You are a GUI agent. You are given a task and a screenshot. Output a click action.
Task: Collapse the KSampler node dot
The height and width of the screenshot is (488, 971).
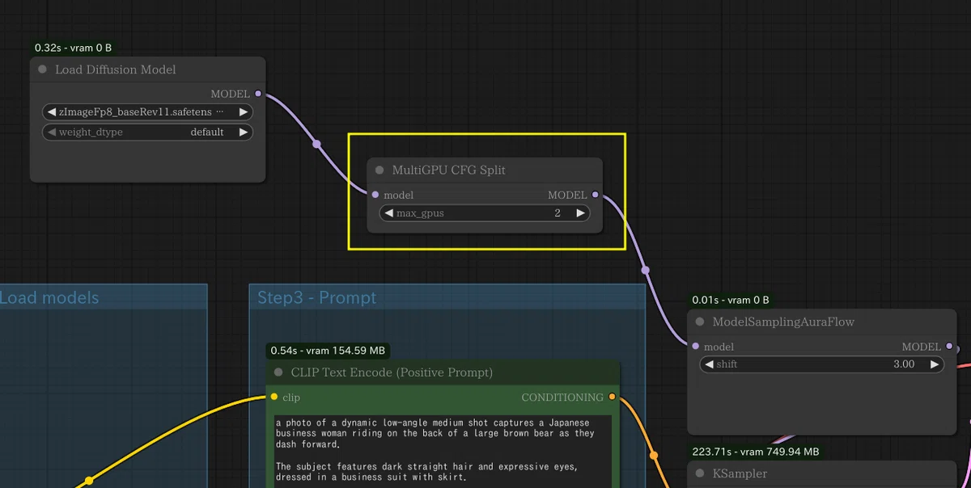pyautogui.click(x=700, y=473)
